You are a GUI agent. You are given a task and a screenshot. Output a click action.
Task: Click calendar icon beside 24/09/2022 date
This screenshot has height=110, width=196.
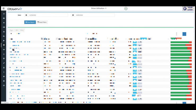tap(73, 15)
